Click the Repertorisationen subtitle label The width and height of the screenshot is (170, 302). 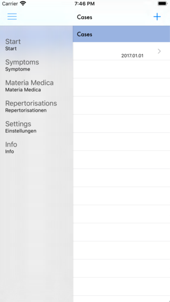(26, 111)
